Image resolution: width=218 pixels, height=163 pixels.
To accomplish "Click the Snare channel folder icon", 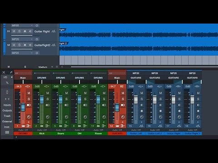I will click(60, 126).
